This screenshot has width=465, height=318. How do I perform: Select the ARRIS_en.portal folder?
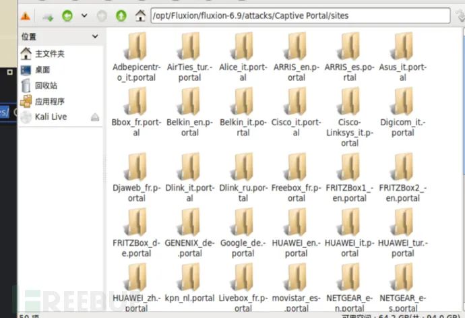pos(297,57)
